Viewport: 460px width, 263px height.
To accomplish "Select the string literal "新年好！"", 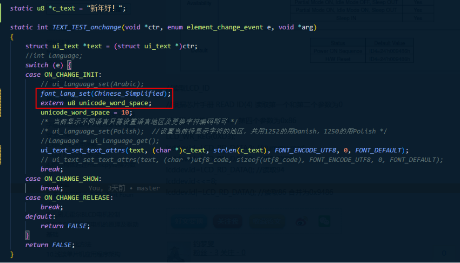I will (105, 8).
